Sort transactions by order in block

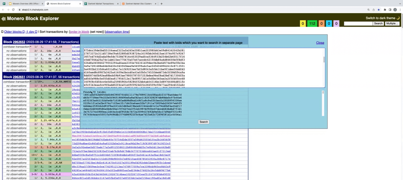pos(79,32)
